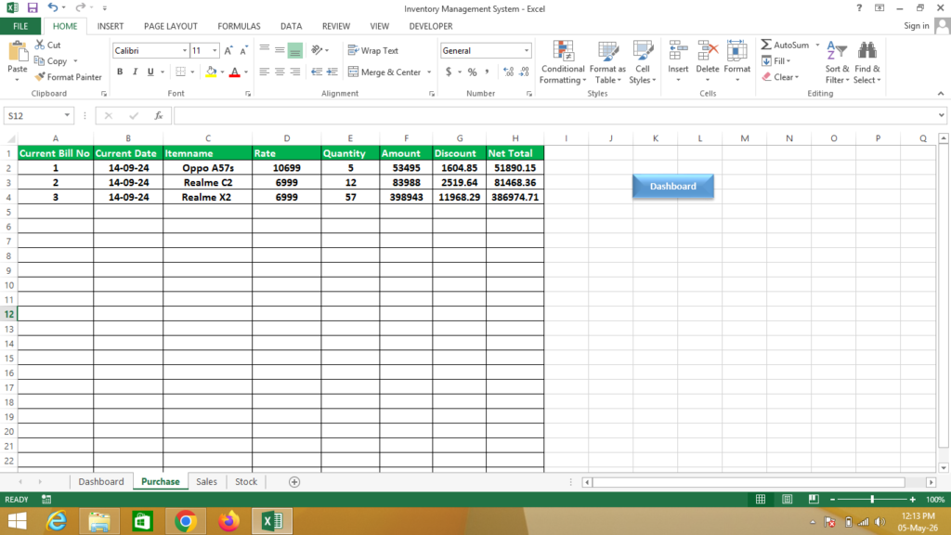Click the insert function fx icon
Image resolution: width=951 pixels, height=535 pixels.
click(x=158, y=115)
